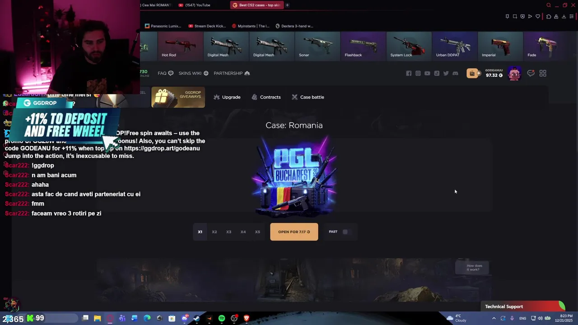Show hidden system tray icons chevron
This screenshot has height=325, width=578.
[494, 318]
